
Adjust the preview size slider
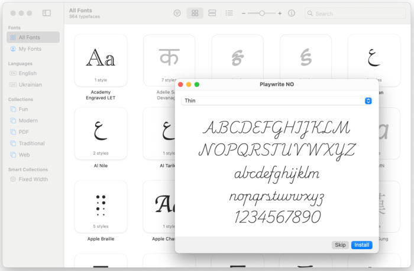coord(261,13)
